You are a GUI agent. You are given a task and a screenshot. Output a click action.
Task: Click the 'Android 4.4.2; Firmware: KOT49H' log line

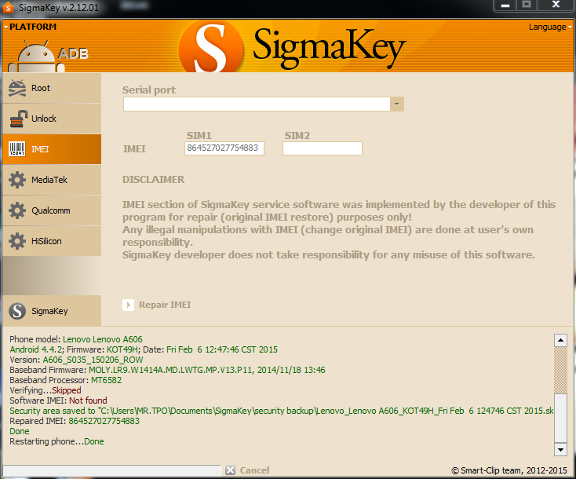[x=144, y=349]
